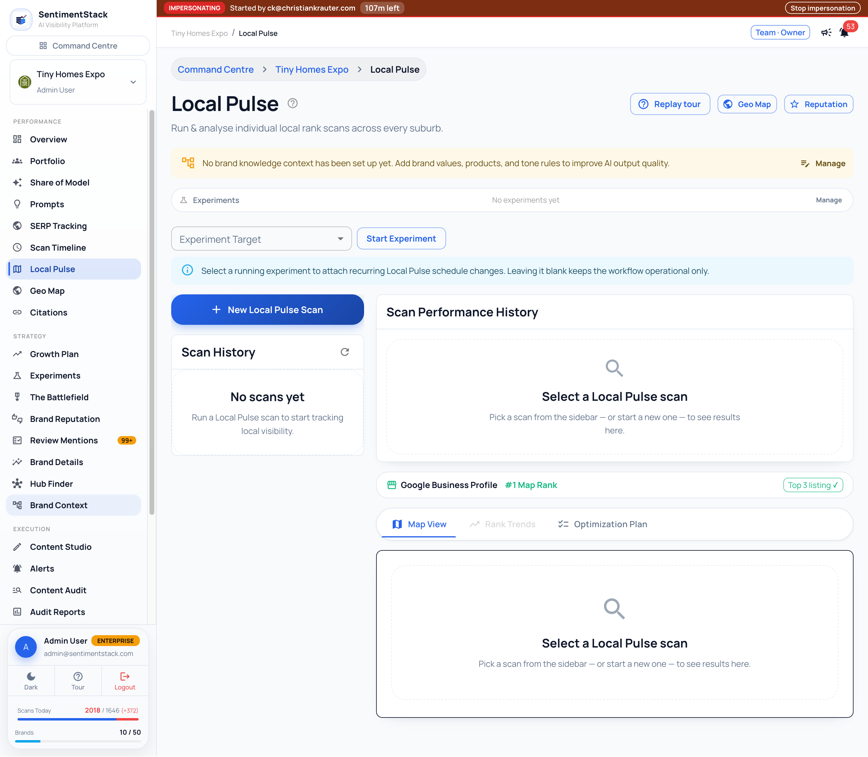
Task: Click the help icon beside Local Pulse title
Action: click(293, 103)
